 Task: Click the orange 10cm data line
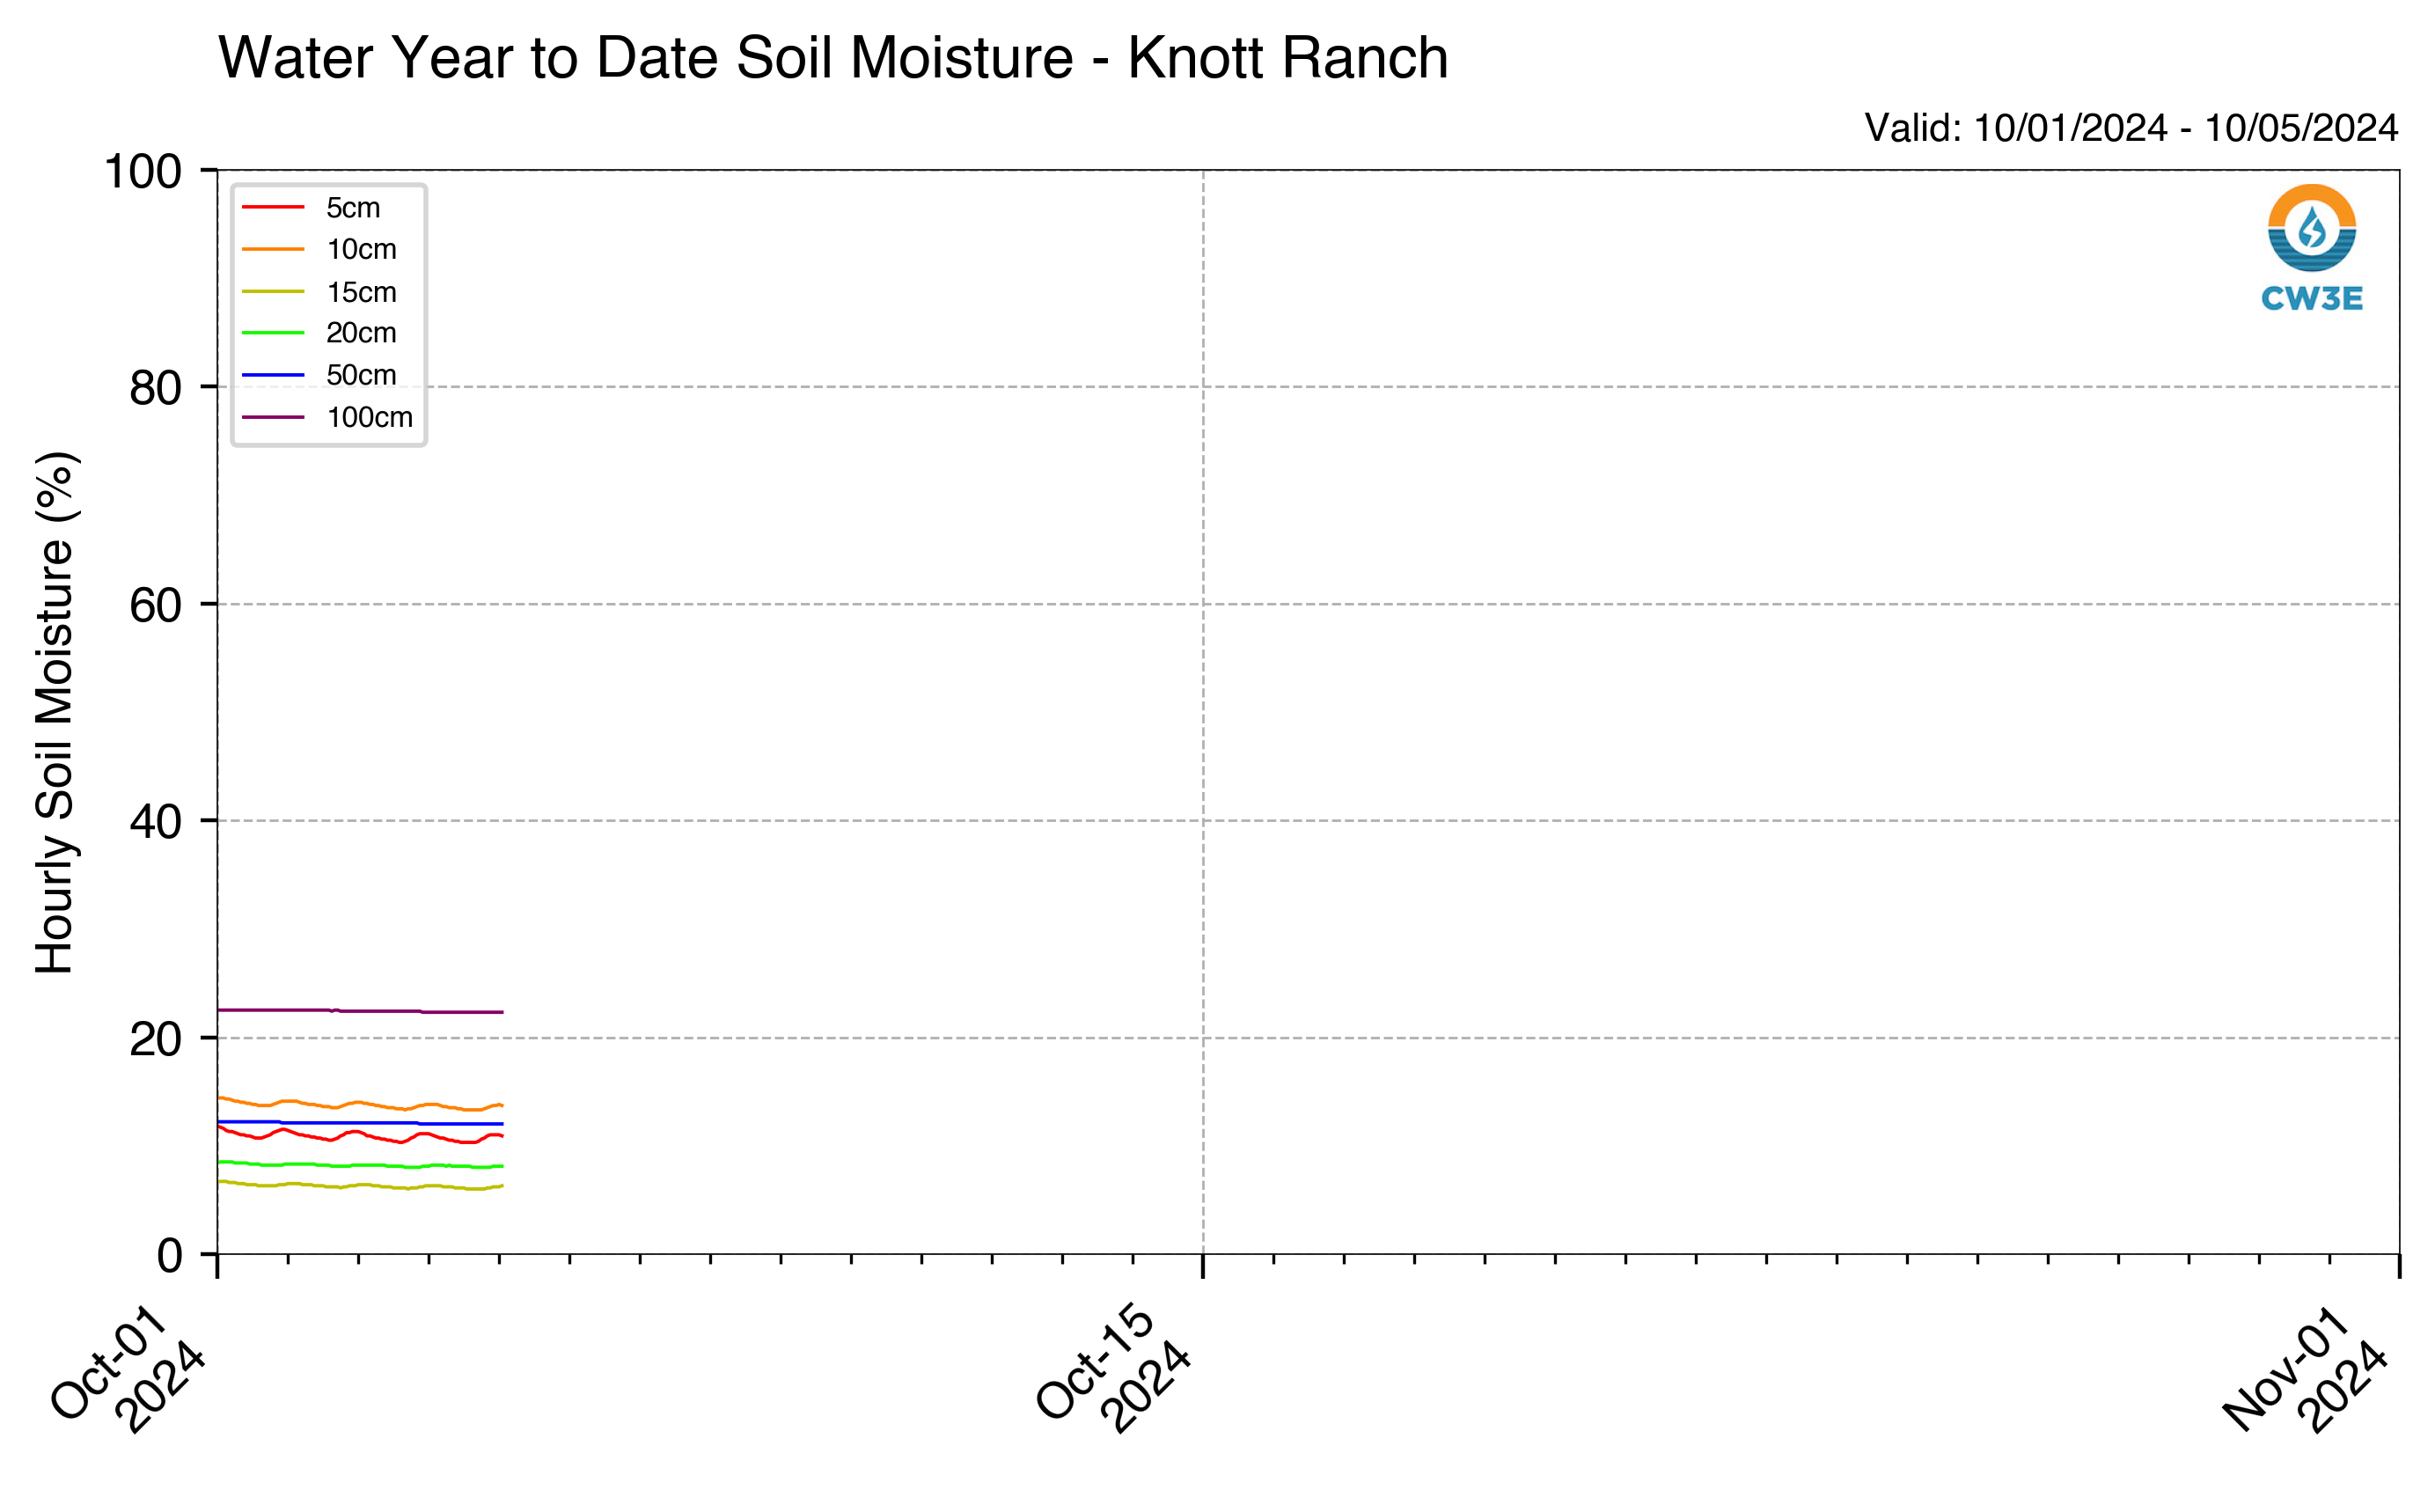click(x=360, y=1104)
